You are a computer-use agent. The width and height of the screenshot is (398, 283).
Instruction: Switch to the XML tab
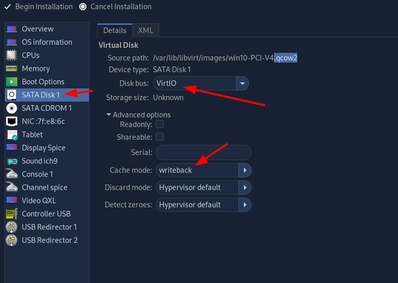pyautogui.click(x=145, y=30)
